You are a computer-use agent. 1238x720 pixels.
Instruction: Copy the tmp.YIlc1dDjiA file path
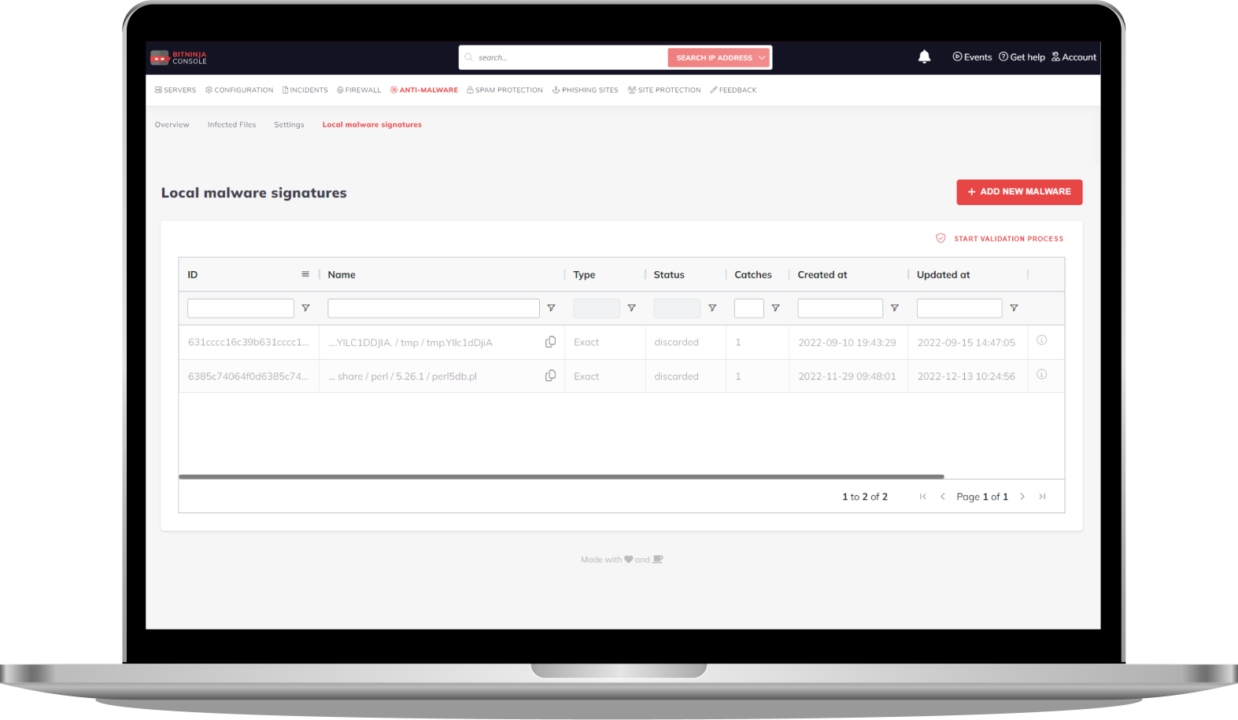[550, 342]
